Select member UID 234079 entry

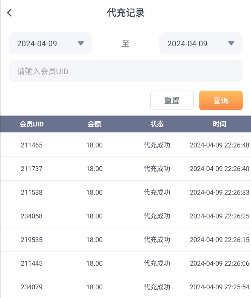click(x=32, y=287)
